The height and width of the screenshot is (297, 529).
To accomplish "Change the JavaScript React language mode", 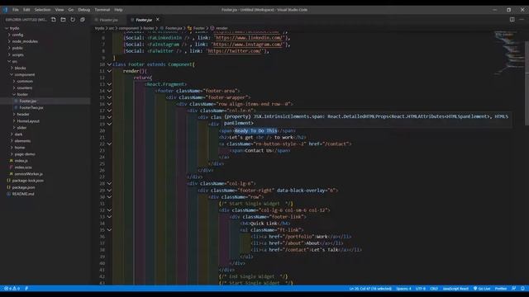I will pos(455,289).
